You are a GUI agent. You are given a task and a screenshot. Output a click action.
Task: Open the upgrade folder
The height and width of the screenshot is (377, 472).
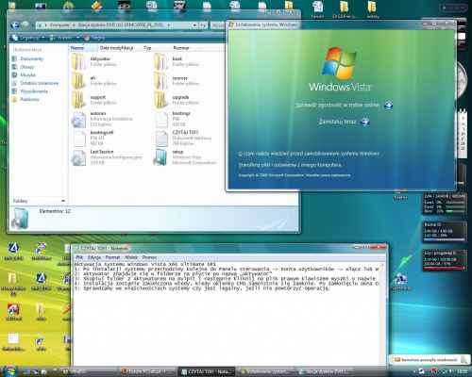(x=177, y=100)
